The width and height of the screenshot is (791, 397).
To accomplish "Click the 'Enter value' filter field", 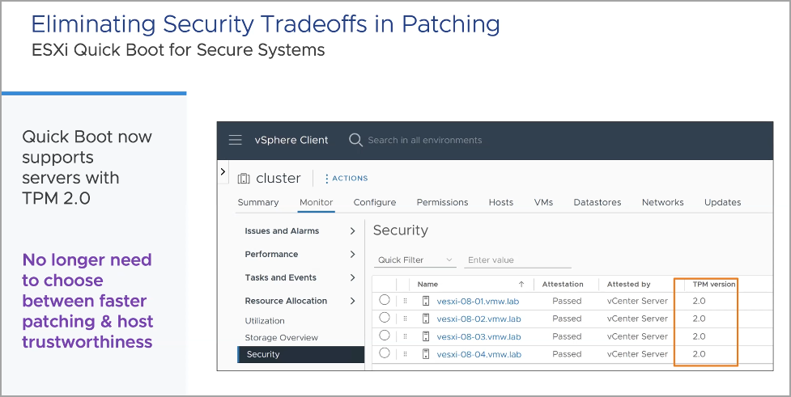I will pyautogui.click(x=517, y=260).
